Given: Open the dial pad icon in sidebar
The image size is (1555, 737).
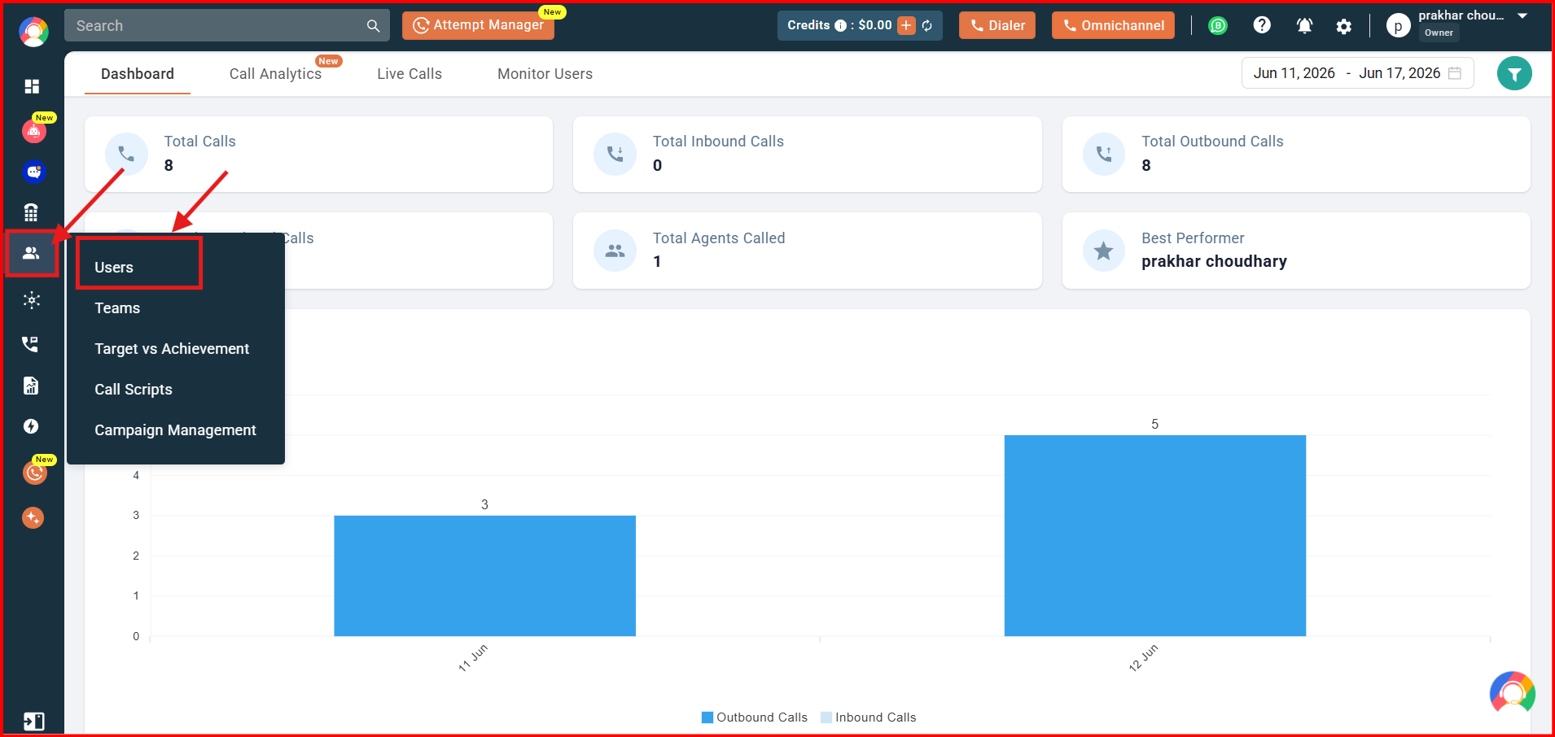Looking at the screenshot, I should pos(31,213).
